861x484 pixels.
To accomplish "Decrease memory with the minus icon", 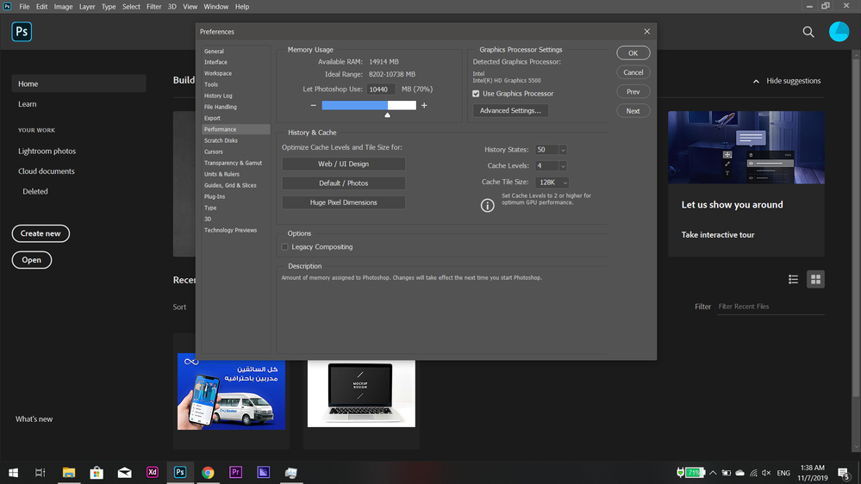I will 313,105.
